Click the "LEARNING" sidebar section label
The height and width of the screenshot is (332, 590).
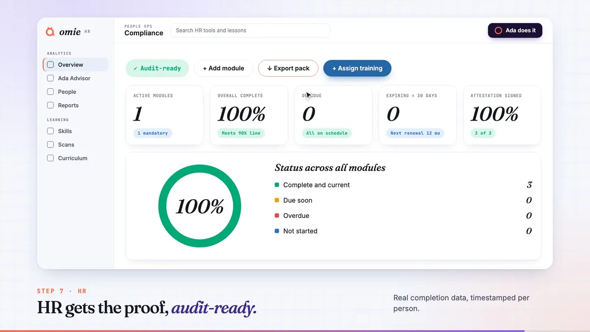[58, 120]
